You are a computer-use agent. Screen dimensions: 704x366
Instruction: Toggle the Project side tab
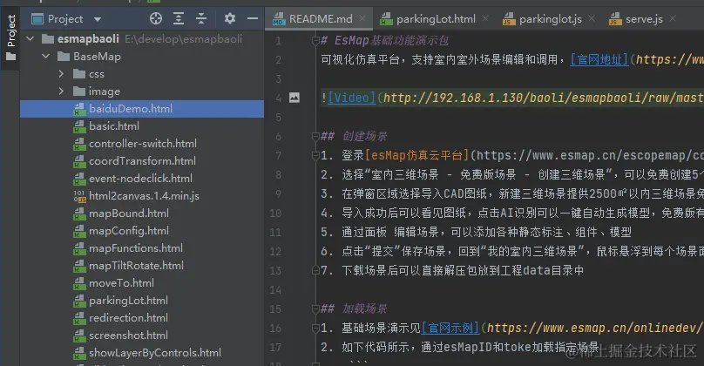click(10, 37)
